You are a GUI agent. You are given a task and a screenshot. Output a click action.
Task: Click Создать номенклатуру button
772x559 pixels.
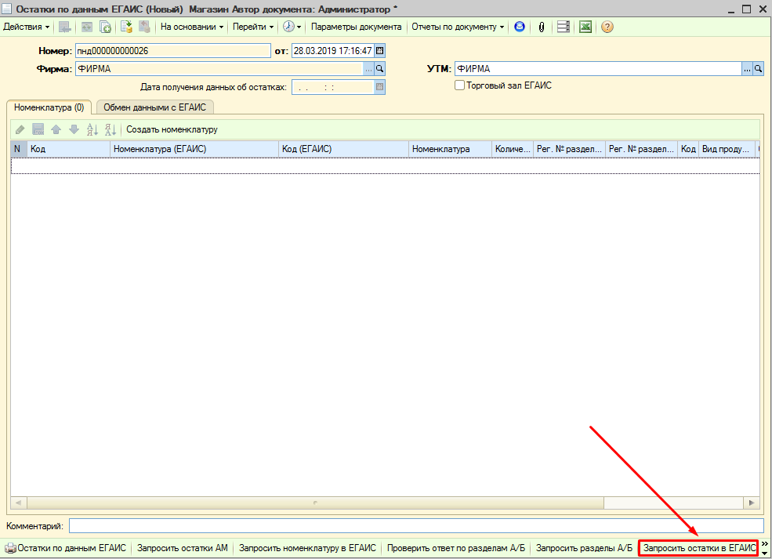tap(172, 129)
